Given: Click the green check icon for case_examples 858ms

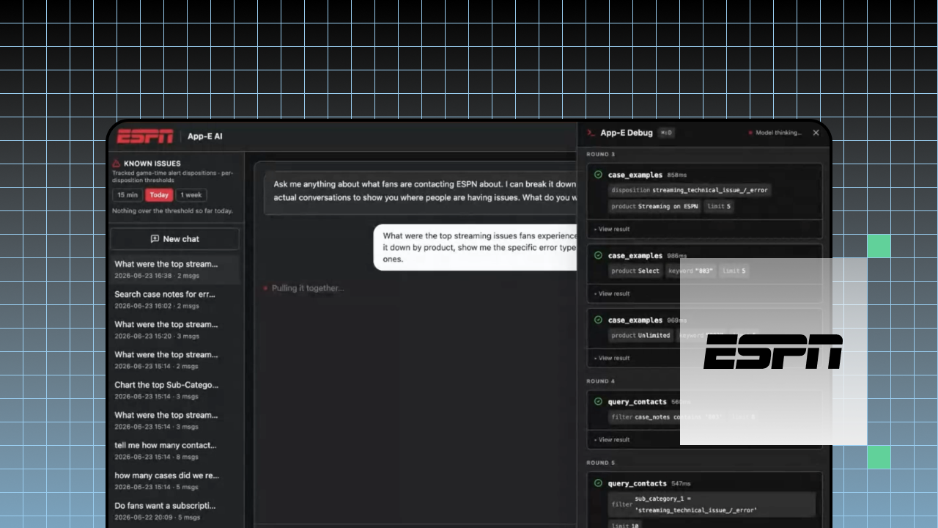Looking at the screenshot, I should (598, 175).
